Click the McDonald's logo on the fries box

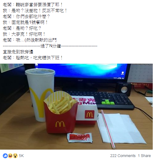(x=60, y=124)
